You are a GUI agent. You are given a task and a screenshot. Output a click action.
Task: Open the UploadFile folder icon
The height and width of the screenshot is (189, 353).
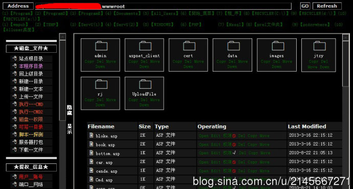point(145,84)
